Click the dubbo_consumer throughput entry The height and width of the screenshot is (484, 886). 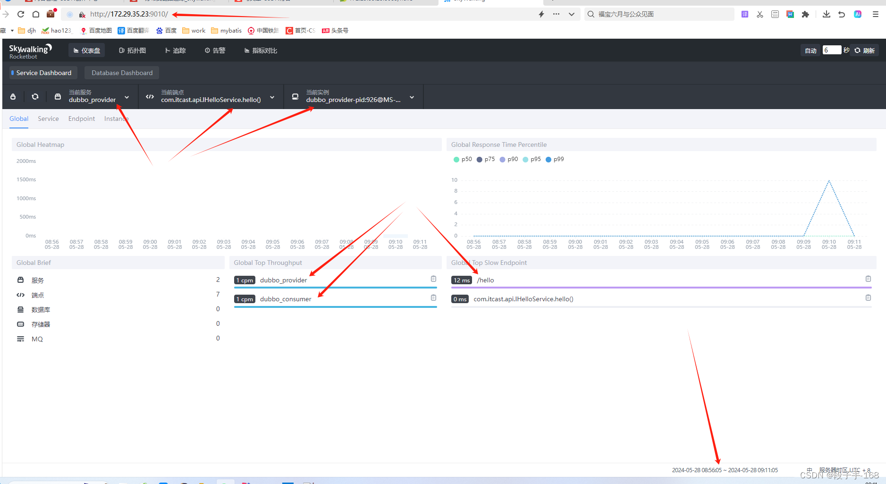(x=286, y=299)
